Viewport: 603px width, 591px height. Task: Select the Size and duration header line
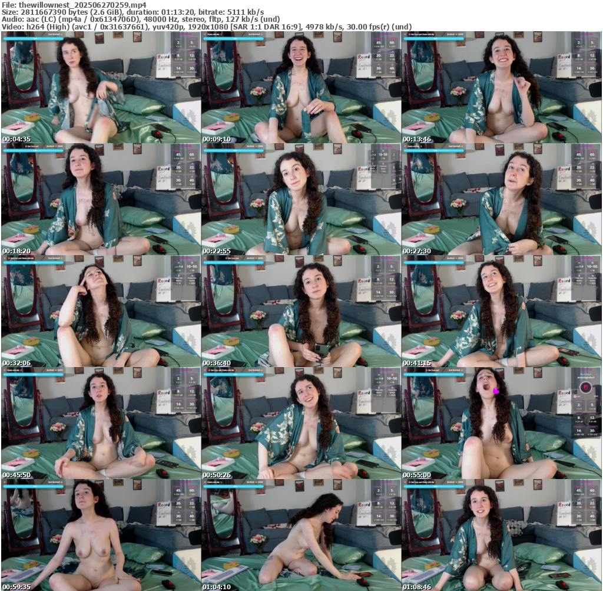click(132, 12)
